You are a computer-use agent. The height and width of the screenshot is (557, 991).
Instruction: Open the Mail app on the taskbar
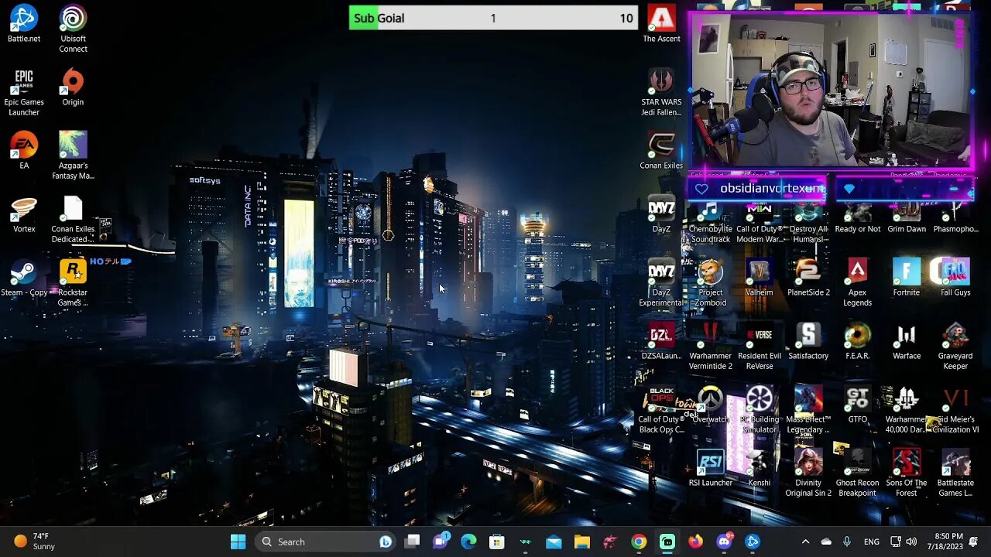click(554, 542)
